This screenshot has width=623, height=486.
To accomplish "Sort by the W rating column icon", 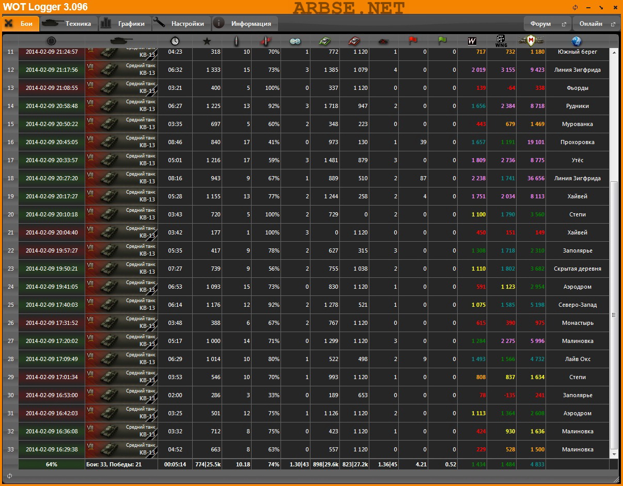I will pyautogui.click(x=472, y=41).
